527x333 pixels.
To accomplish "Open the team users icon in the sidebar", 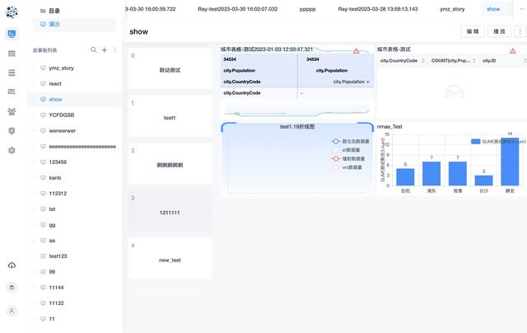I will (x=12, y=111).
